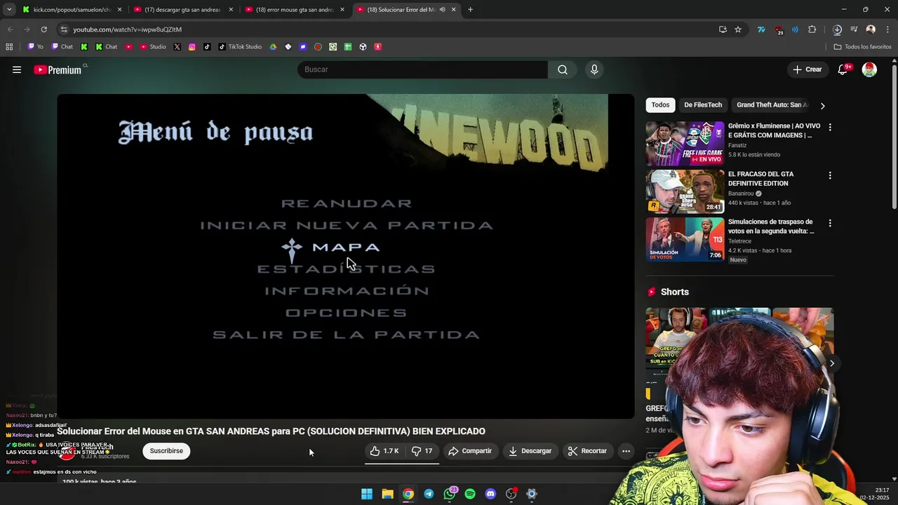The image size is (898, 505).
Task: Click Compartir button
Action: tap(470, 451)
